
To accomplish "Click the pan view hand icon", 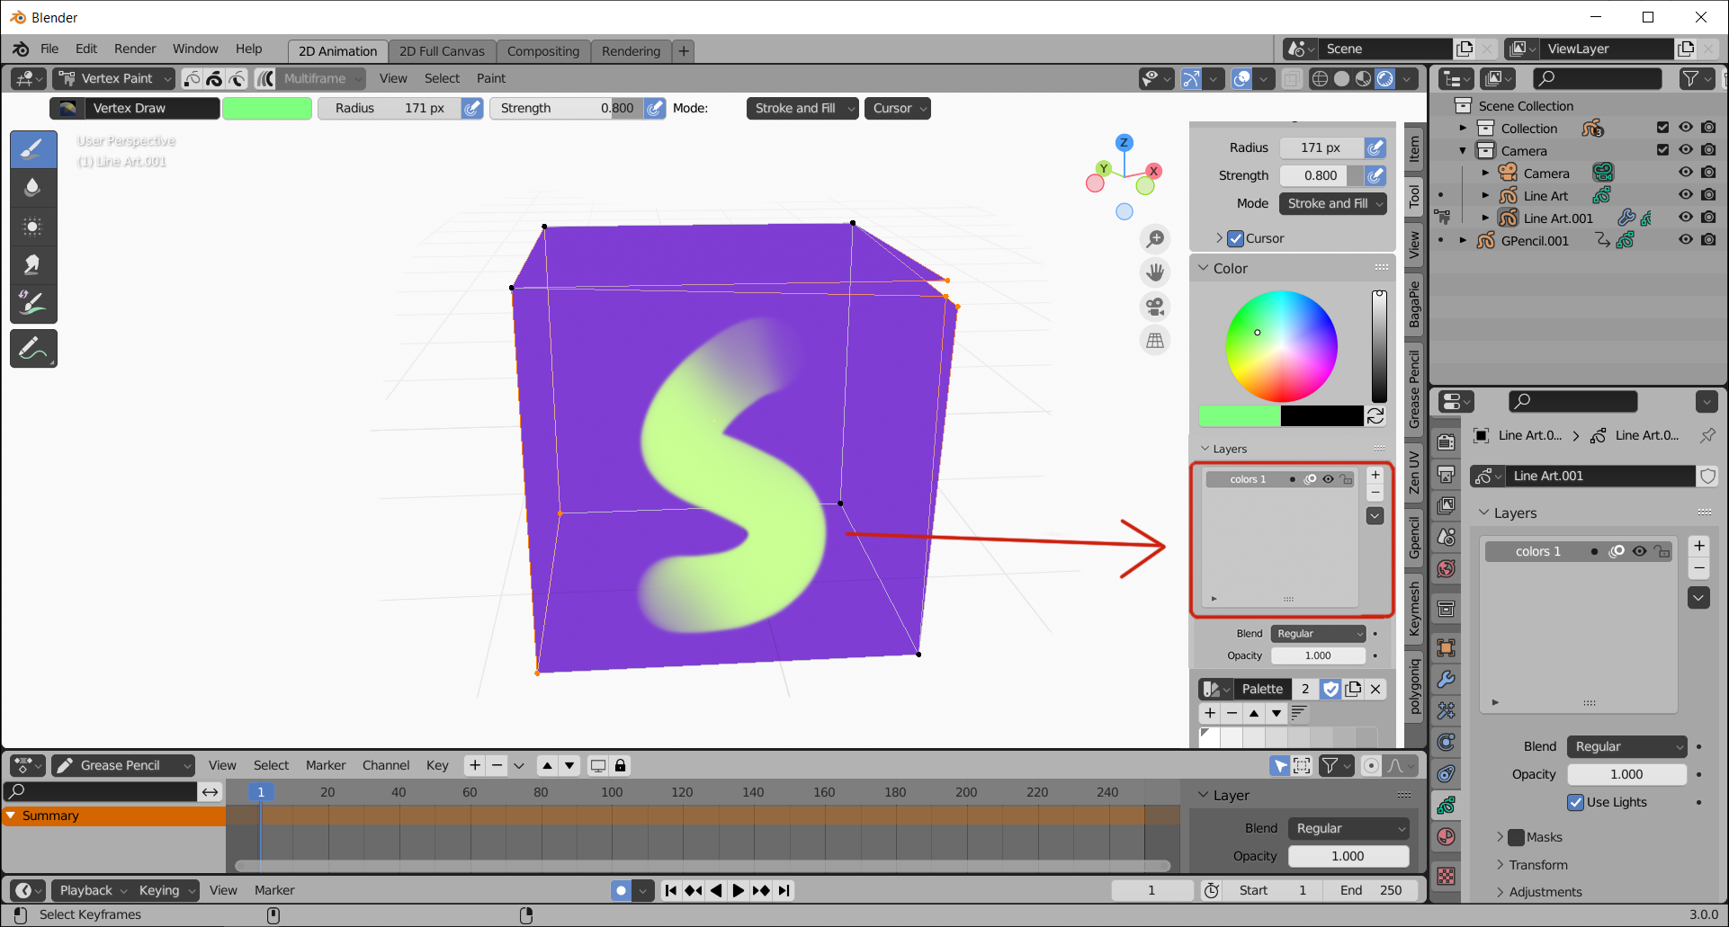I will [1155, 272].
